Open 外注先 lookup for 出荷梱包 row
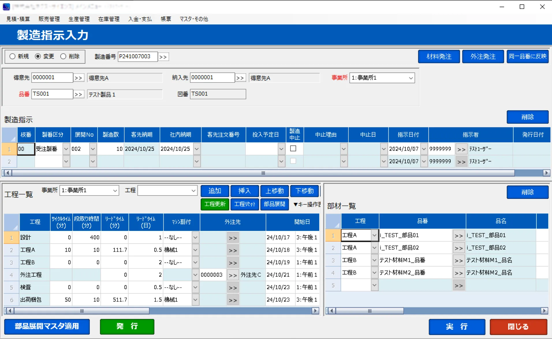 click(x=233, y=300)
